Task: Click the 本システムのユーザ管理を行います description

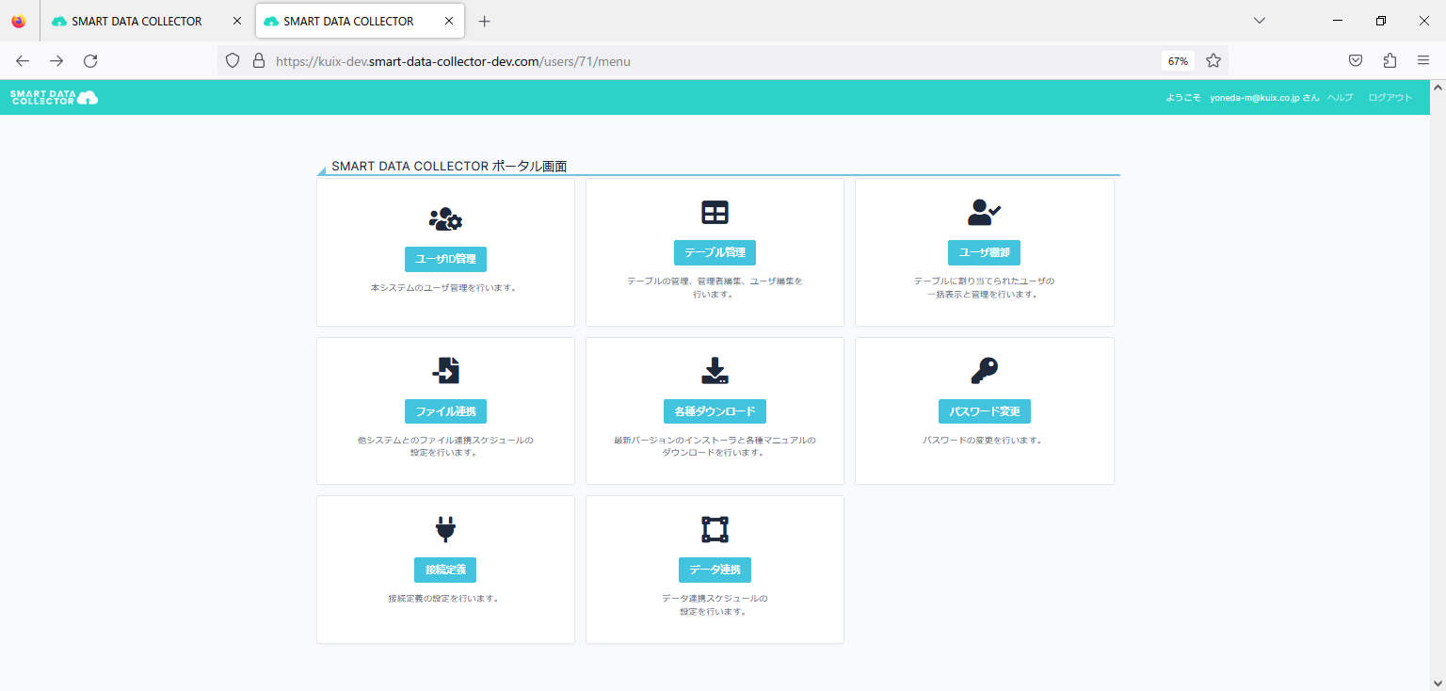Action: click(443, 287)
